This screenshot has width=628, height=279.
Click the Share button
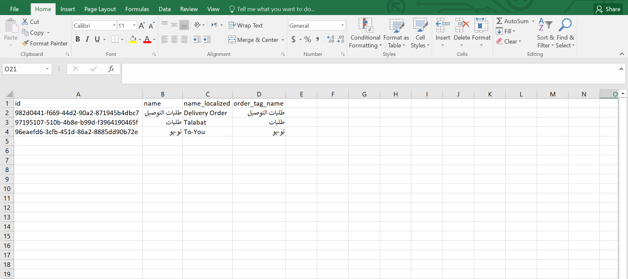608,9
